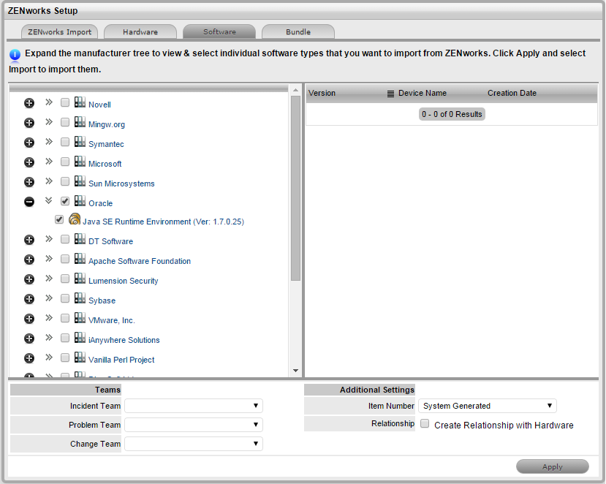
Task: Open the Incident Team dropdown
Action: [194, 406]
